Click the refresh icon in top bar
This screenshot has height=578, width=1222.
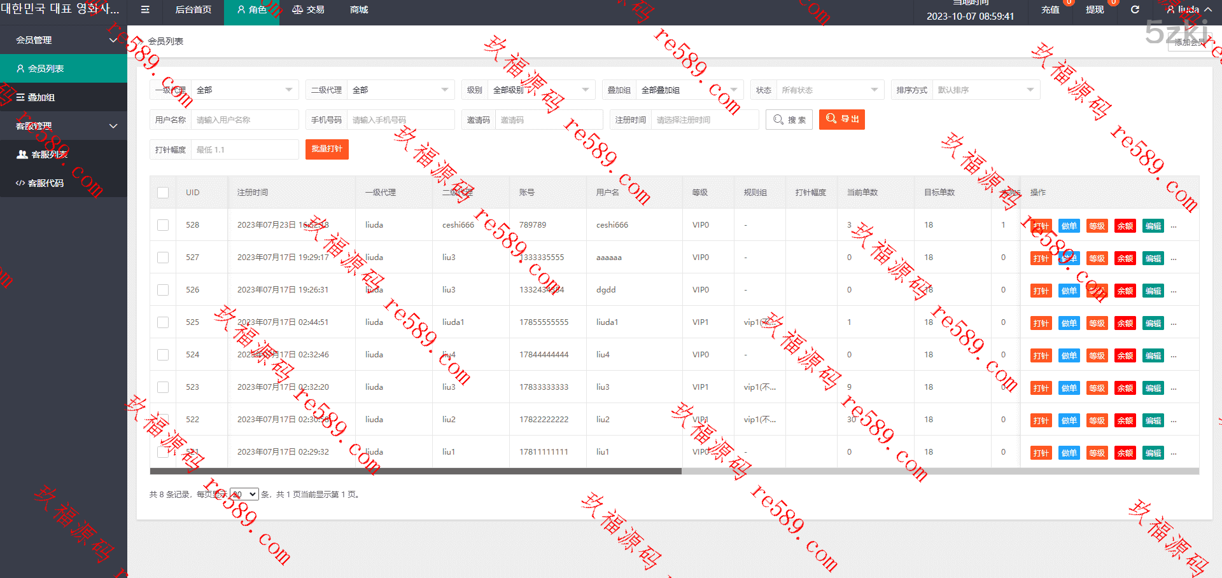pyautogui.click(x=1135, y=10)
